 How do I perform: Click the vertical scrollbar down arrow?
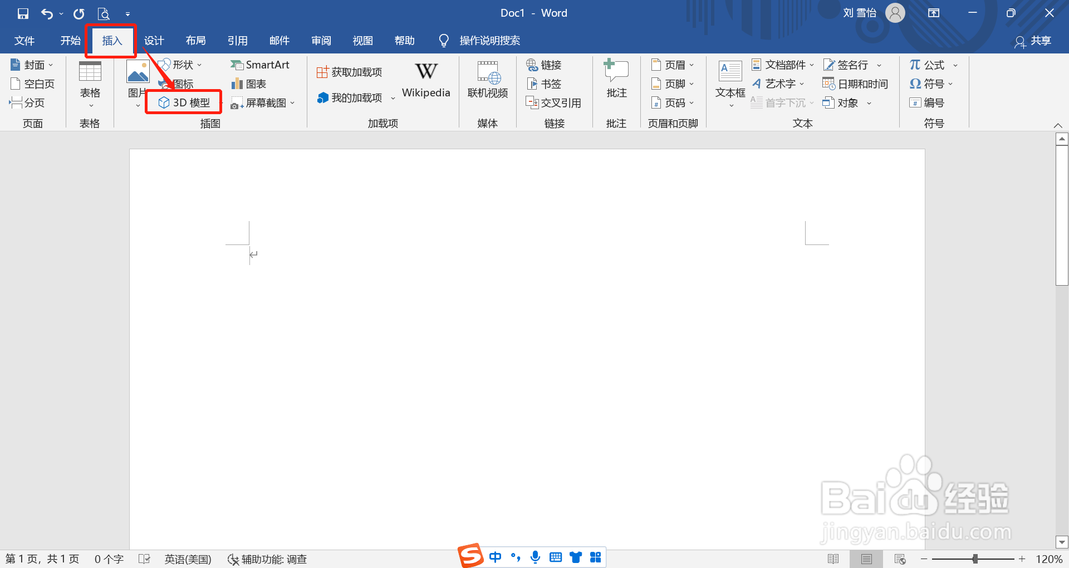point(1061,542)
